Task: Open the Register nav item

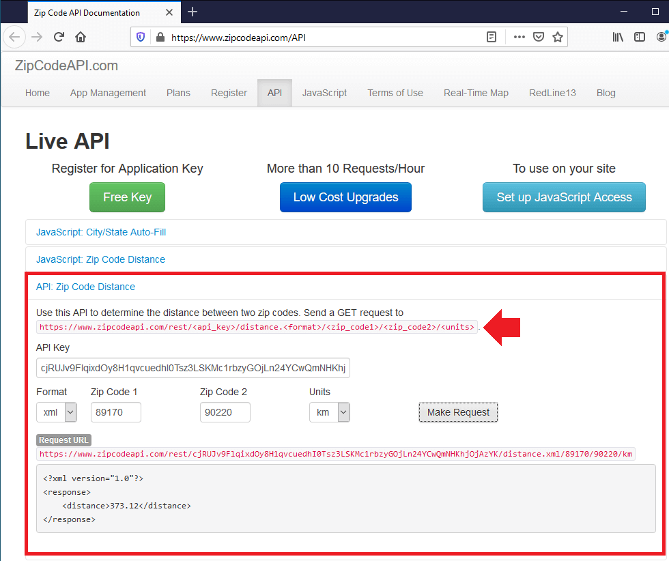Action: 229,93
